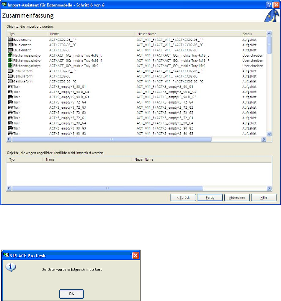The height and width of the screenshot is (301, 281).
Task: Click Überschreiben status of Tray 16x4 row
Action: [x=253, y=66]
